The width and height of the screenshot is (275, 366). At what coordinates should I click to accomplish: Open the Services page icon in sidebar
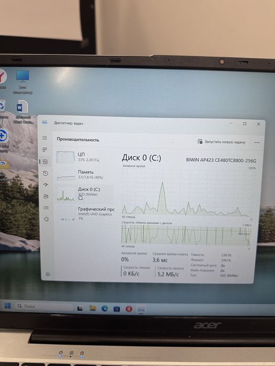pos(47,219)
